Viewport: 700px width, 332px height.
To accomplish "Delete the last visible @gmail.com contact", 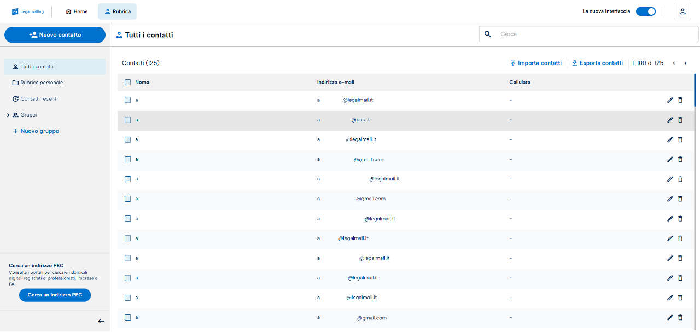I will 680,317.
